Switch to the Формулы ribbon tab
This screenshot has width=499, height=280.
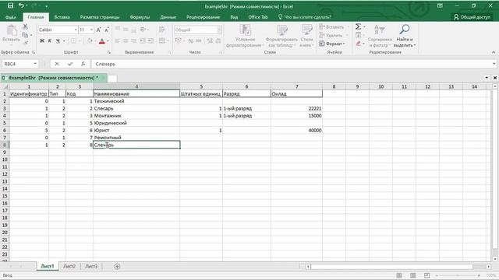click(140, 17)
